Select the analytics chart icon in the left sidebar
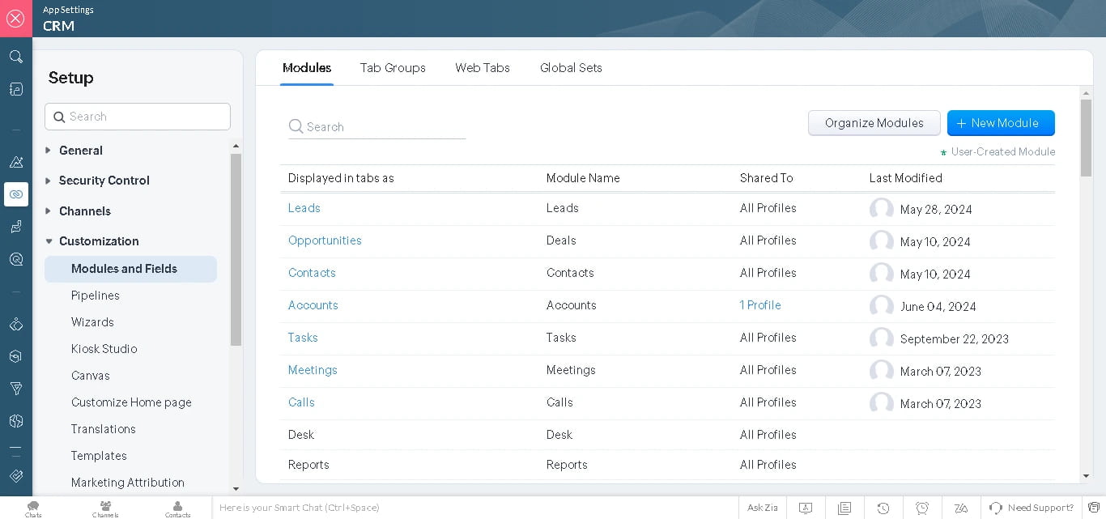The width and height of the screenshot is (1106, 519). click(15, 162)
